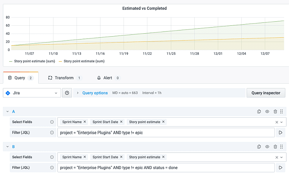Click the drag handle of query A

281,112
